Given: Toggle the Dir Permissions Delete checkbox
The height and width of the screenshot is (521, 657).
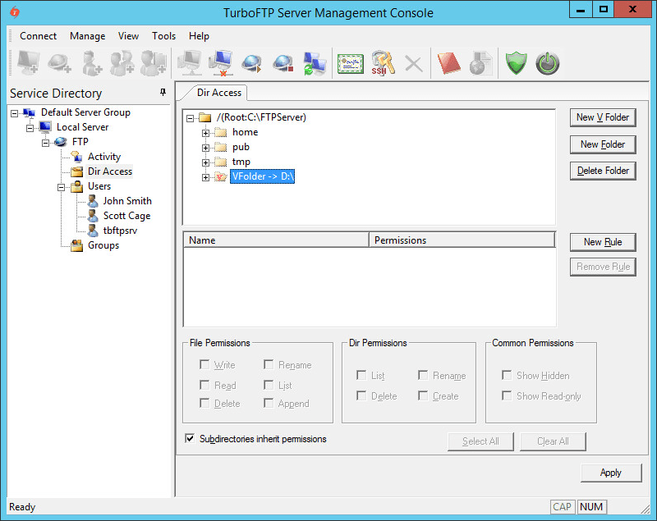Looking at the screenshot, I should [361, 395].
